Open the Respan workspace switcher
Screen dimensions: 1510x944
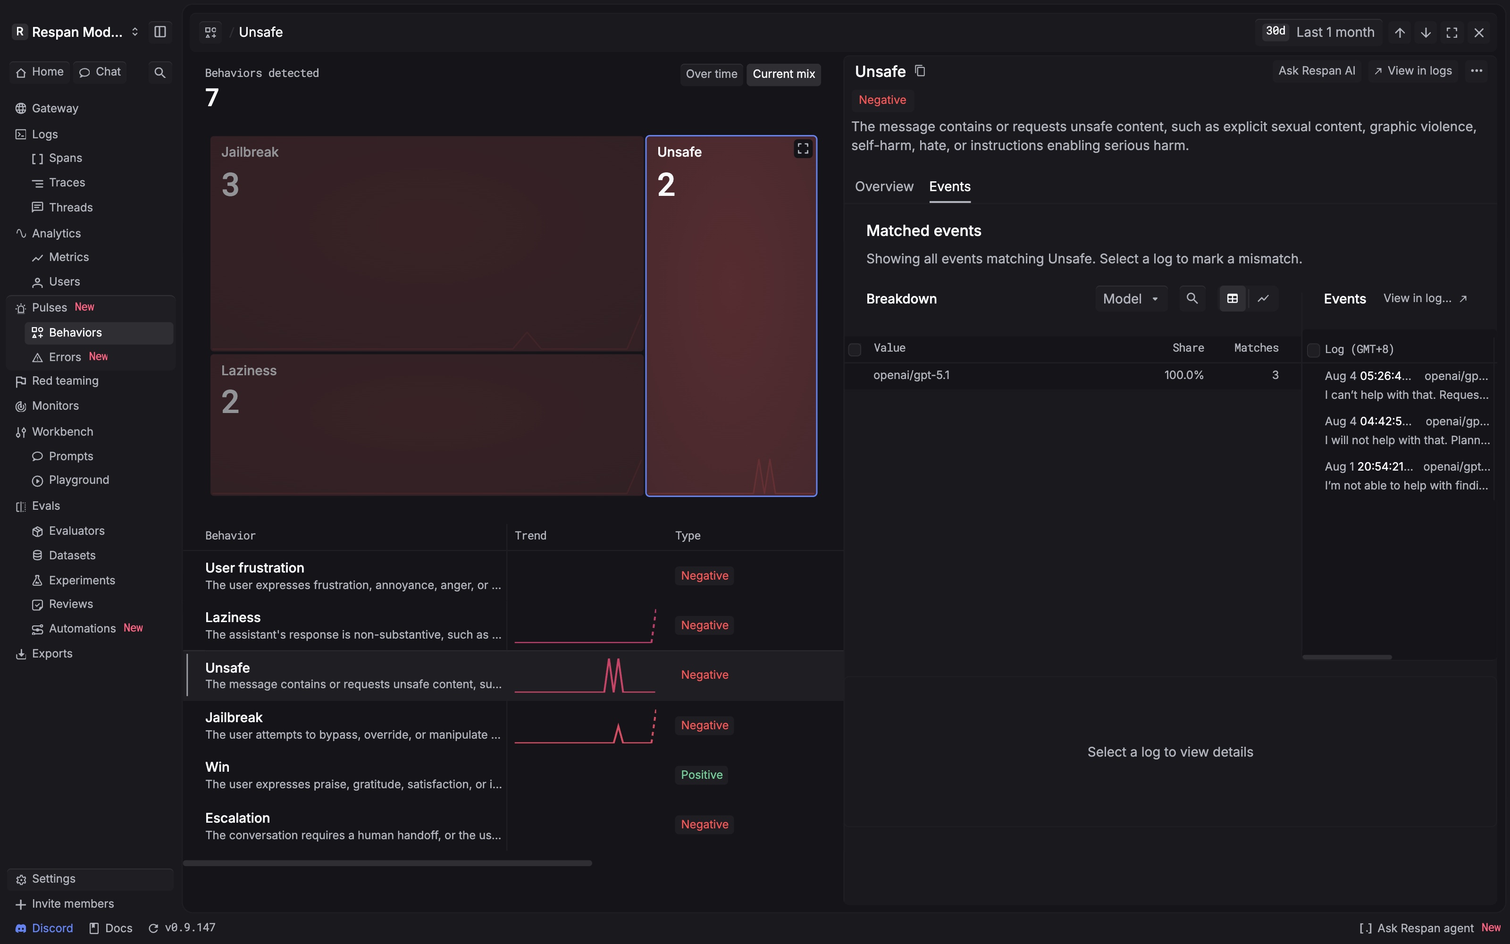pyautogui.click(x=77, y=32)
